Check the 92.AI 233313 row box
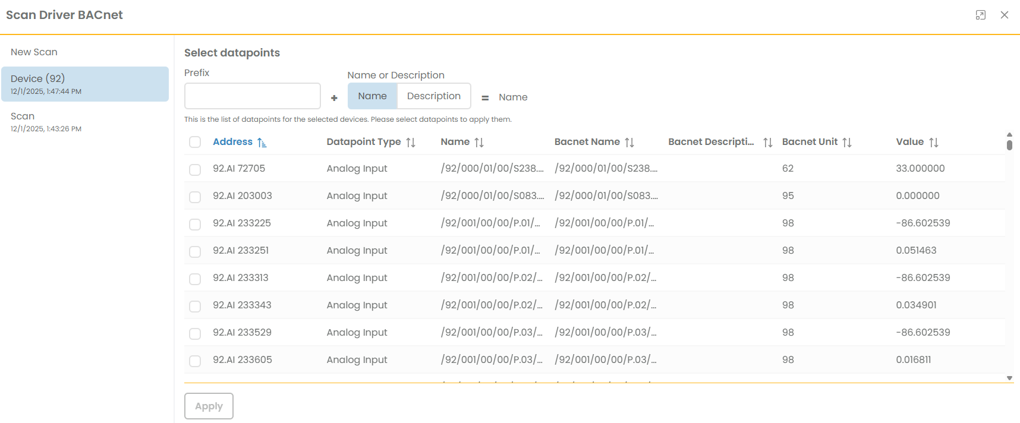The width and height of the screenshot is (1020, 423). 195,279
